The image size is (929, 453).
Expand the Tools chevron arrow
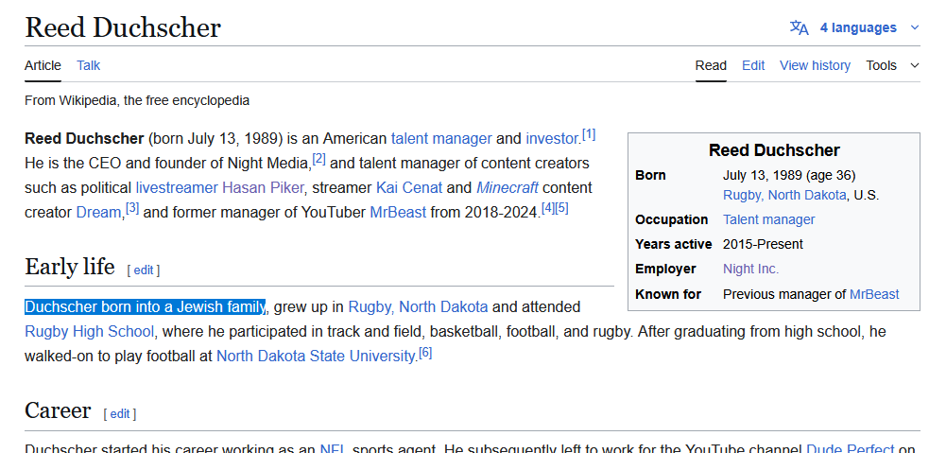pyautogui.click(x=914, y=65)
